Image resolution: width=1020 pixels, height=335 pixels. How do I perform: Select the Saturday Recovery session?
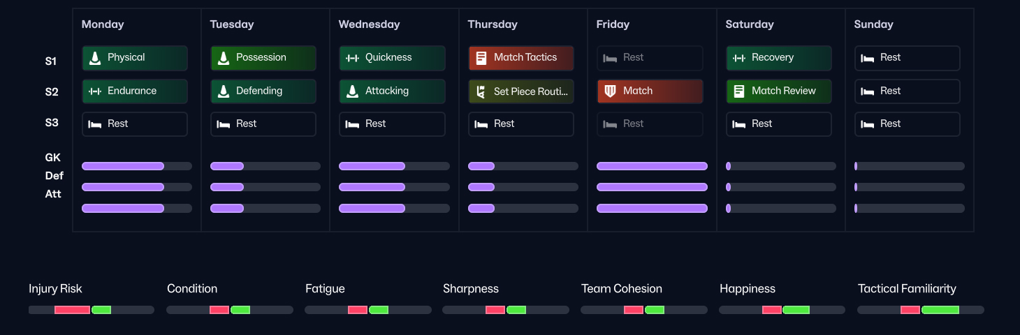click(x=779, y=58)
